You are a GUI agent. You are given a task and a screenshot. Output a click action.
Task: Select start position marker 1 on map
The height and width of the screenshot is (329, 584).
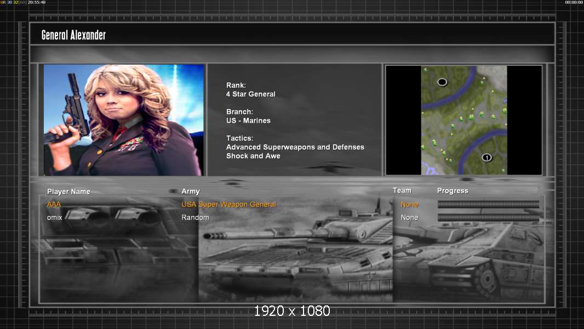pyautogui.click(x=487, y=157)
